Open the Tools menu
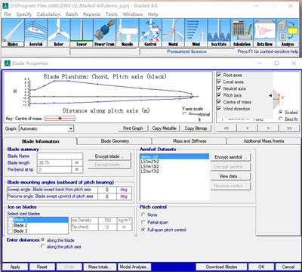 click(112, 14)
